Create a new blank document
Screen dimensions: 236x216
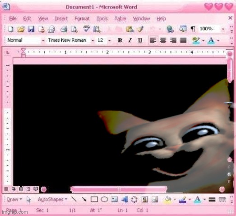tap(11, 29)
